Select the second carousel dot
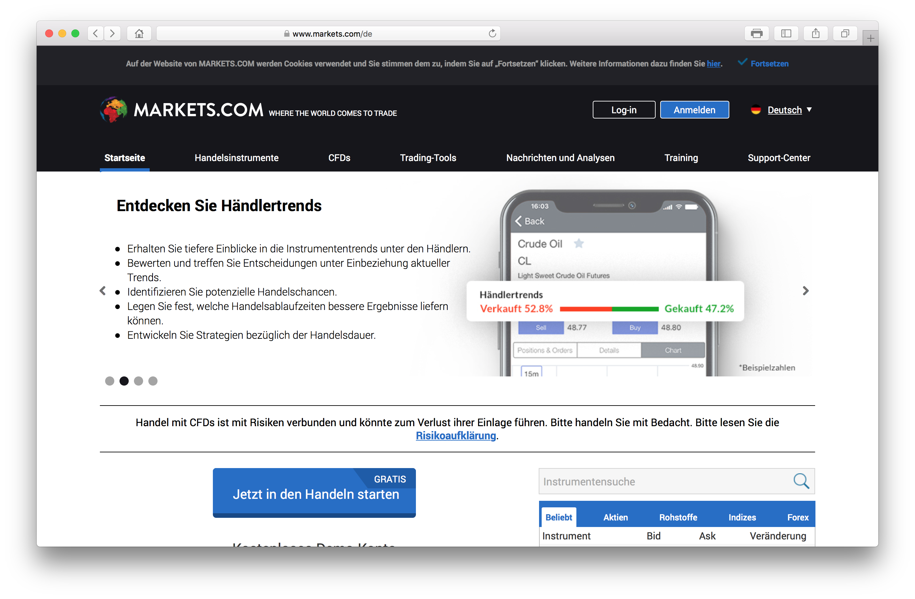This screenshot has width=915, height=599. tap(124, 380)
